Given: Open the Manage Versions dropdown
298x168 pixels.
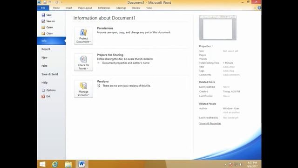Looking at the screenshot, I should coord(83,89).
